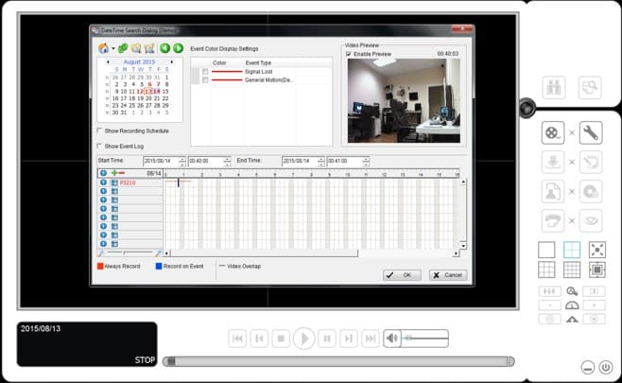Click the fullscreen expand arrows icon
Viewport: 622px width, 383px height.
[x=596, y=250]
